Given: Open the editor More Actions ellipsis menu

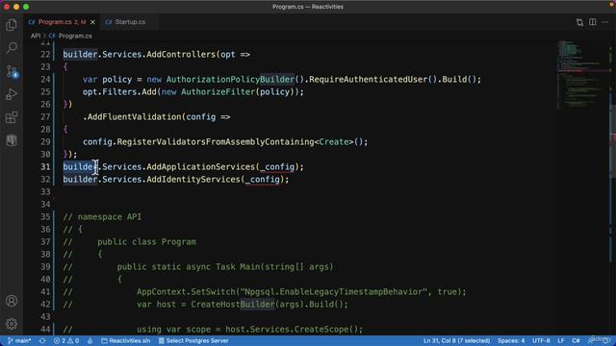Looking at the screenshot, I should [x=605, y=22].
